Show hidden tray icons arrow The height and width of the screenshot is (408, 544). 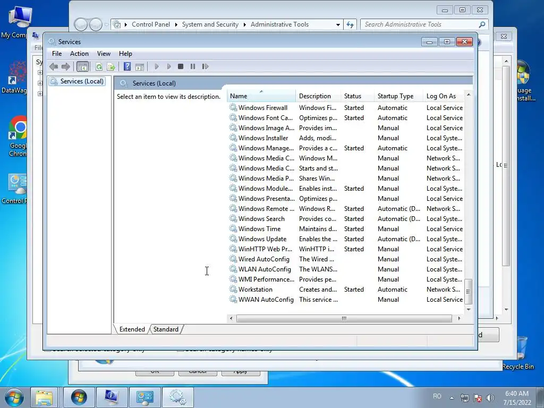click(452, 398)
